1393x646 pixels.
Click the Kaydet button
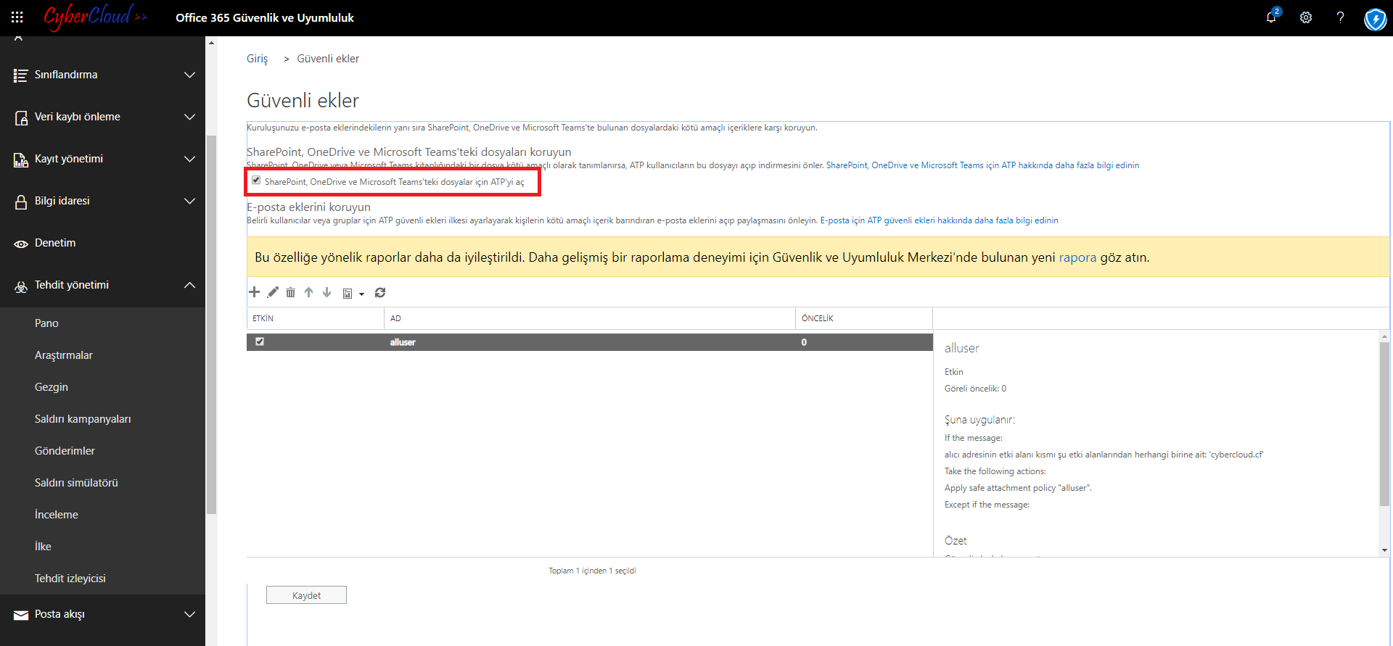[x=306, y=595]
